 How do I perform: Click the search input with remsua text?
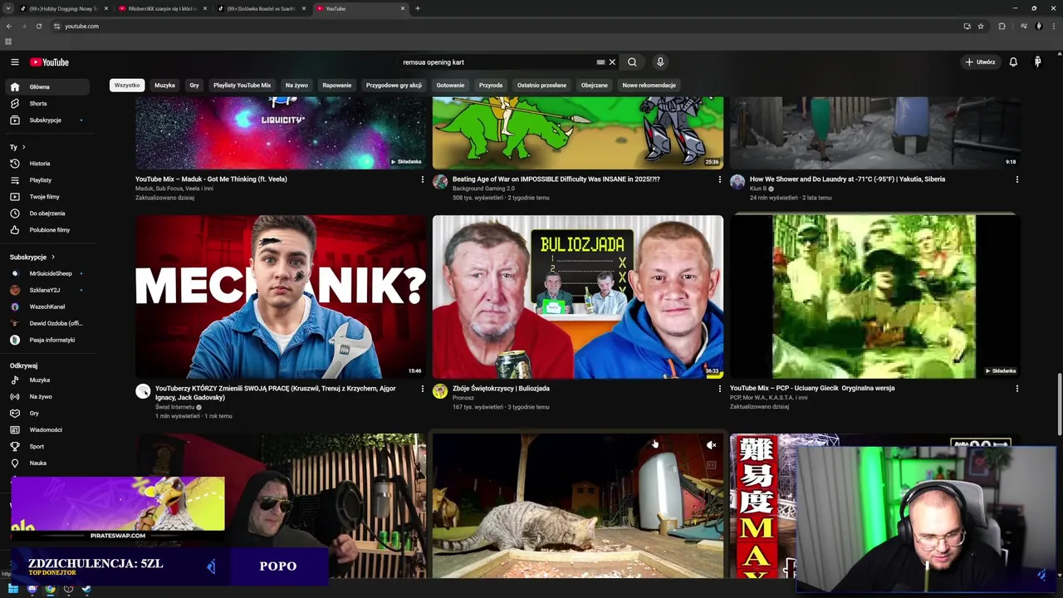coord(497,62)
